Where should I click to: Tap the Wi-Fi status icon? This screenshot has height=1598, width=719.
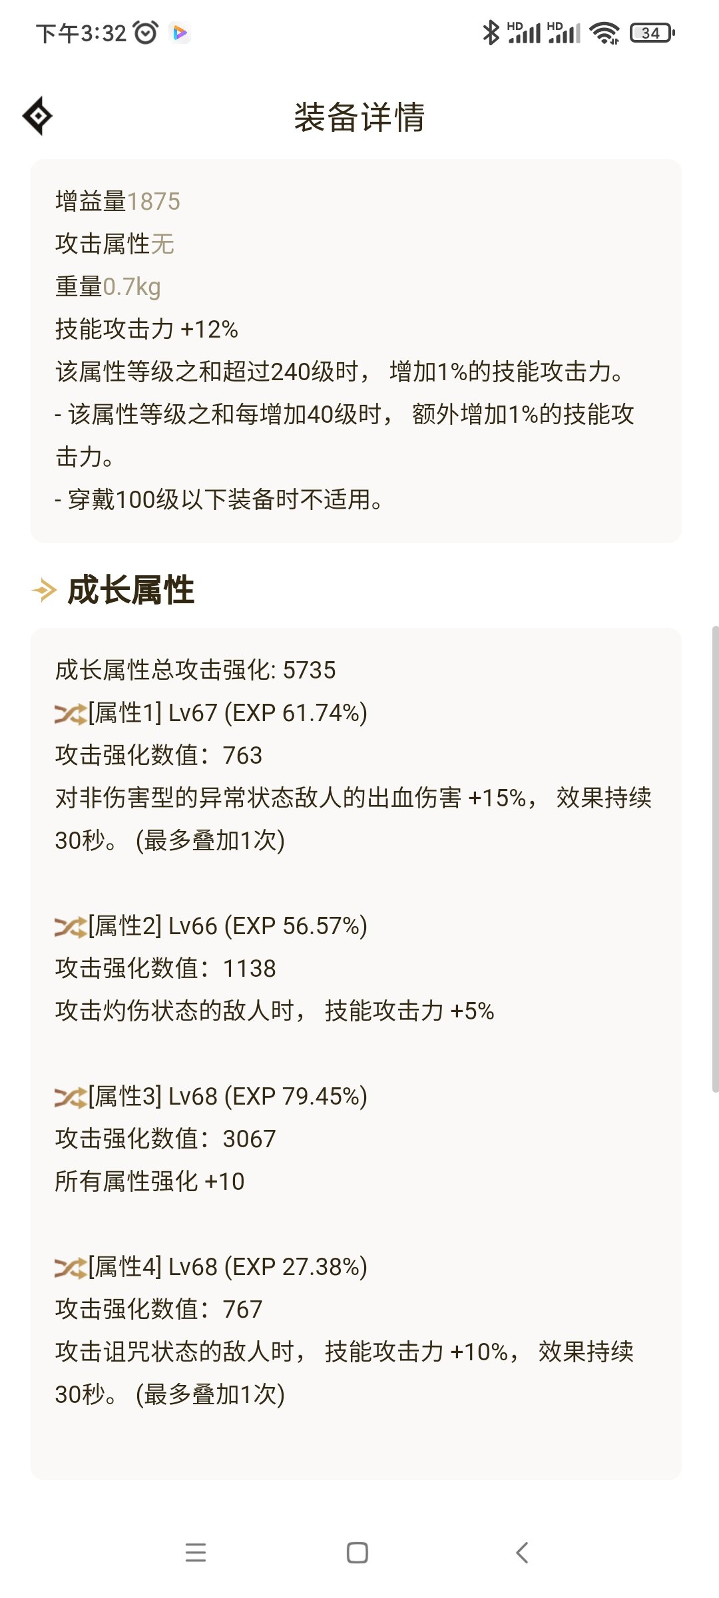pos(605,33)
